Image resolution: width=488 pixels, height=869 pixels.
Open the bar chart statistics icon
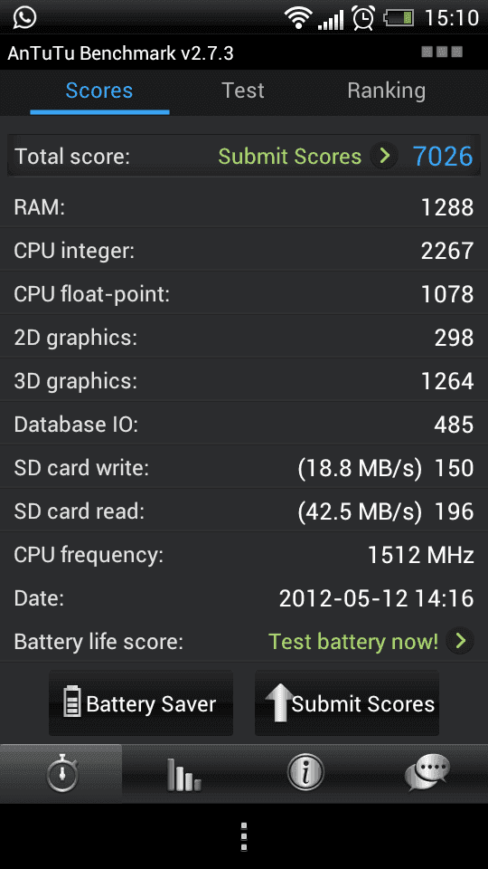pos(183,774)
